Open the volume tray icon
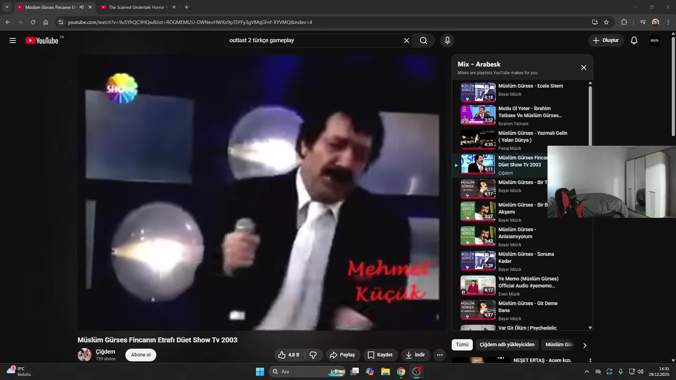This screenshot has width=676, height=380. click(641, 372)
